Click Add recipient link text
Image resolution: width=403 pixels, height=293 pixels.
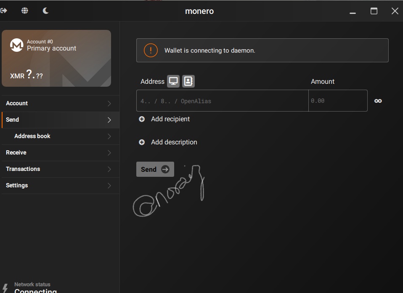pos(170,119)
